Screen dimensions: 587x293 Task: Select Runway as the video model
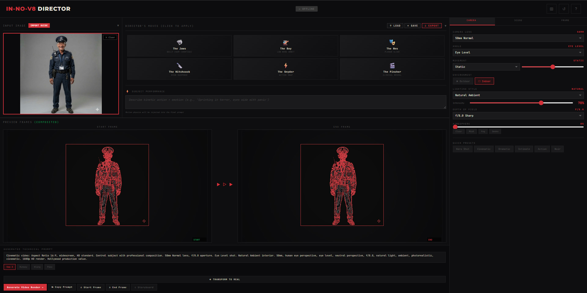pos(23,267)
